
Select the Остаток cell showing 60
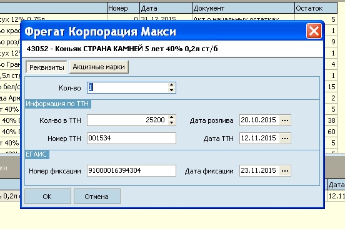(331, 132)
